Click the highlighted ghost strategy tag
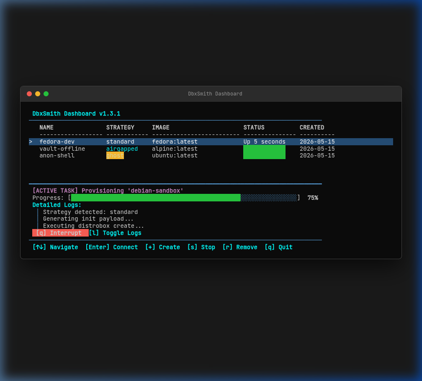Screen dimensions: 422x381 115,155
